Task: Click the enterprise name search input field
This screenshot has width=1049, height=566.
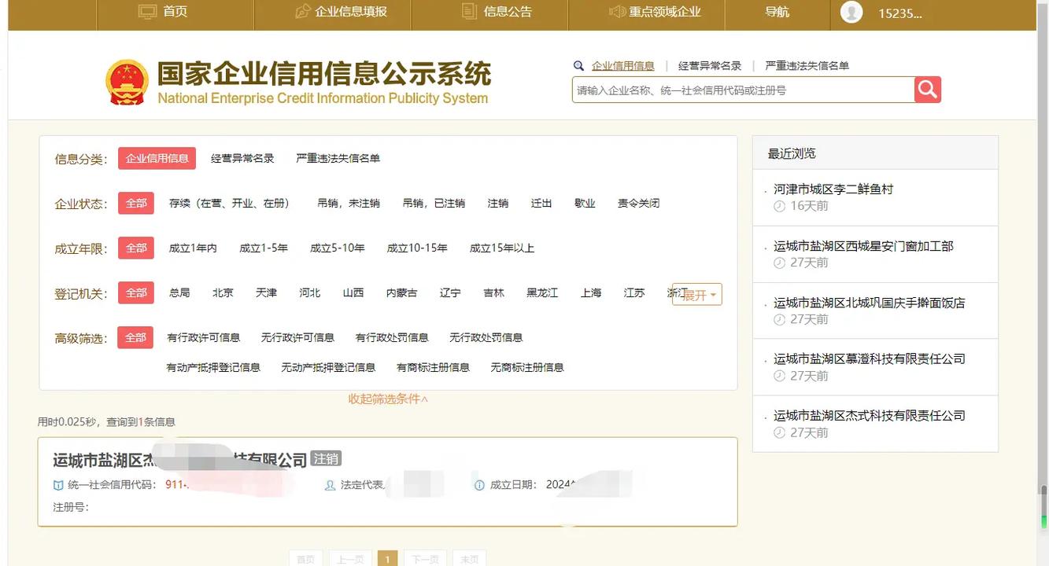Action: tap(740, 90)
